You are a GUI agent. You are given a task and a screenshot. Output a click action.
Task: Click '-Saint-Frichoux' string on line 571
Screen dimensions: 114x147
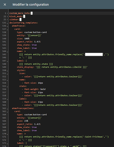(93, 137)
